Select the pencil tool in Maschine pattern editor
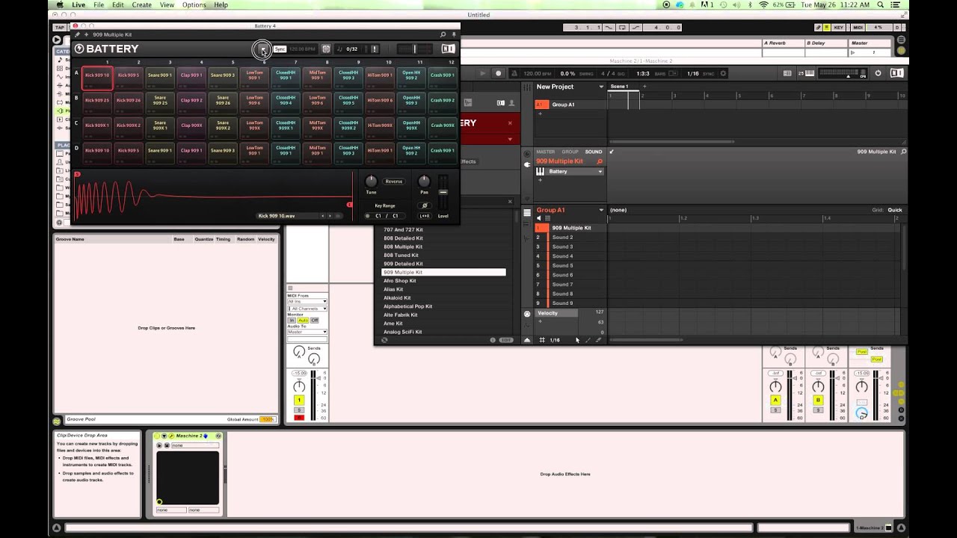 click(588, 340)
